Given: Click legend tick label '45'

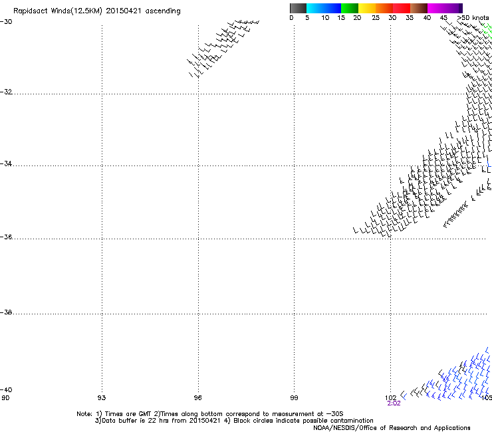Looking at the screenshot, I should pyautogui.click(x=443, y=18).
